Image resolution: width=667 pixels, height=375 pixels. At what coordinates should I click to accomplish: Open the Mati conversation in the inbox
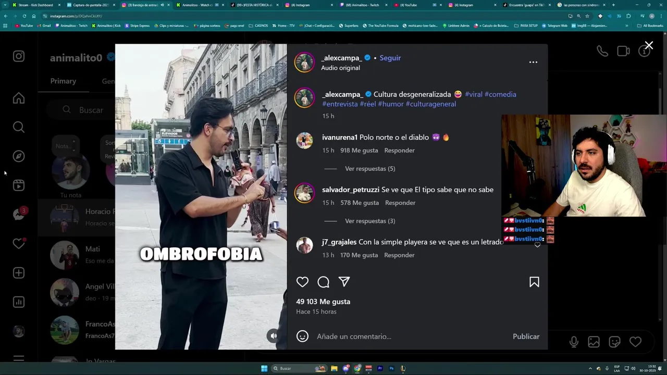(77, 255)
